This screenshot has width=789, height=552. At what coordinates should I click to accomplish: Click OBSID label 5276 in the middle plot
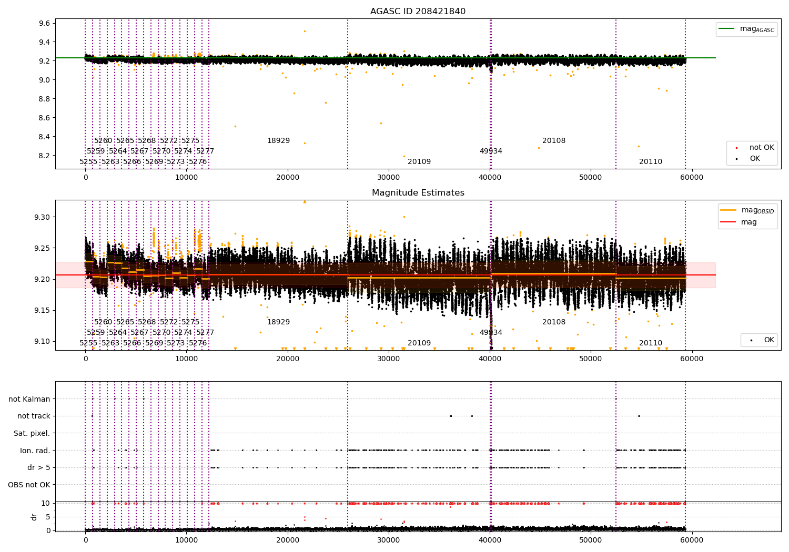(x=198, y=343)
